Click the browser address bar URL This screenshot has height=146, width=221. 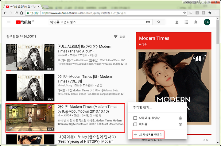pyautogui.click(x=84, y=13)
